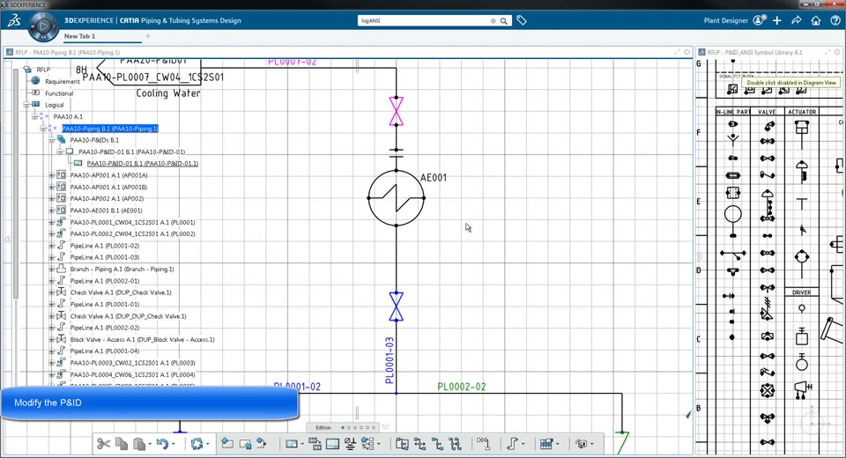846x458 pixels.
Task: Click the tag icon beside search bar
Action: (x=522, y=20)
